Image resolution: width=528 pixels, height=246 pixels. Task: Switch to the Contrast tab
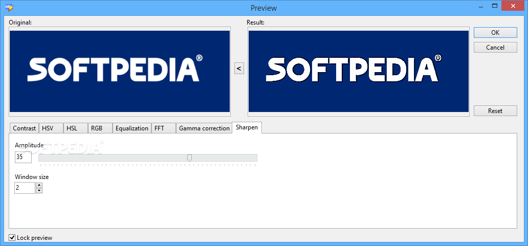(x=24, y=128)
